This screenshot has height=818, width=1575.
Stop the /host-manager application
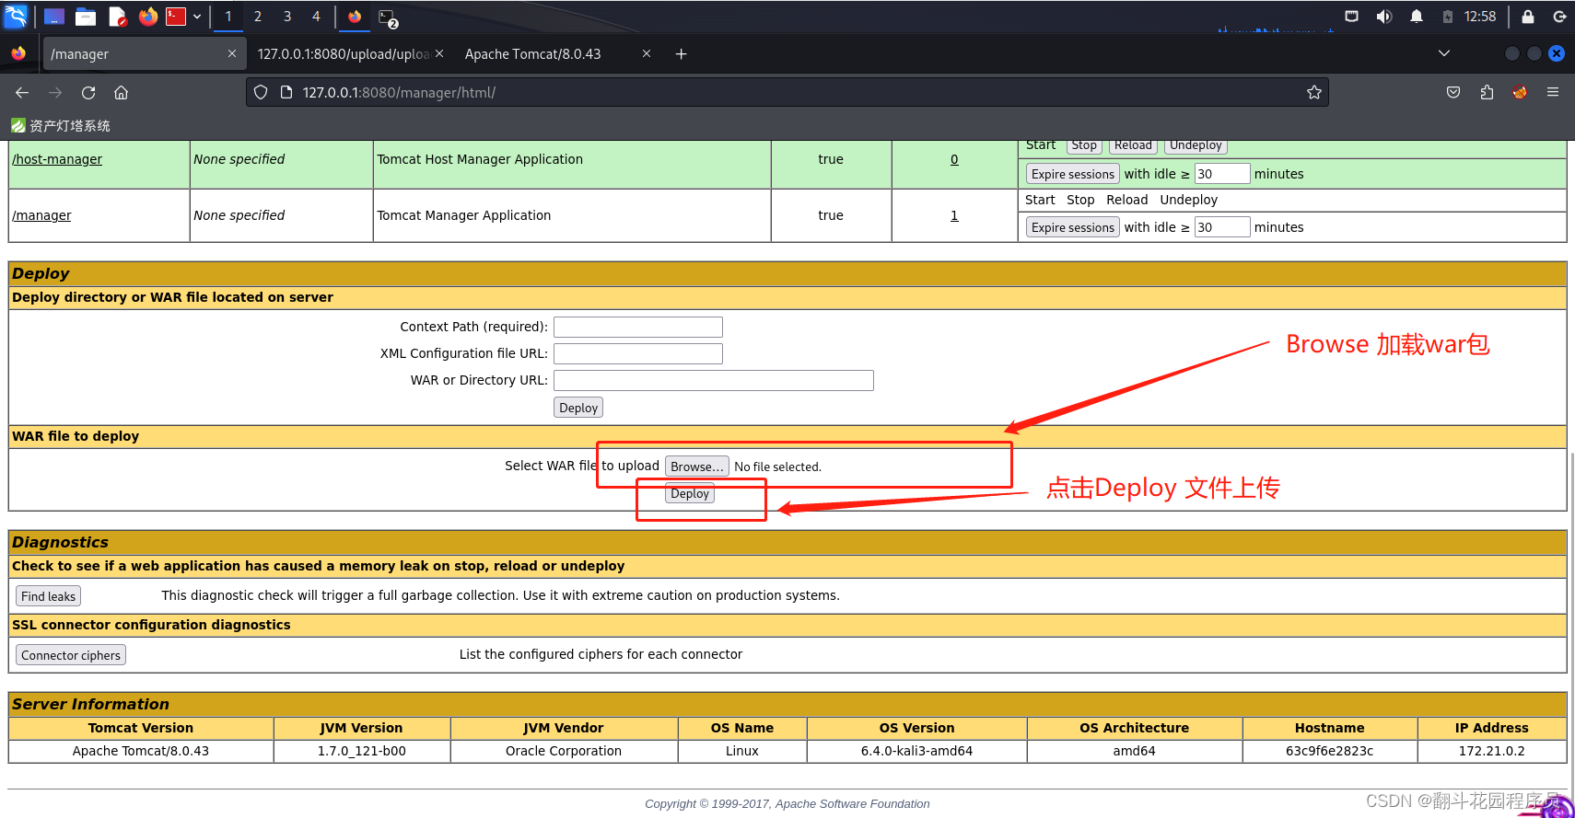[1084, 145]
